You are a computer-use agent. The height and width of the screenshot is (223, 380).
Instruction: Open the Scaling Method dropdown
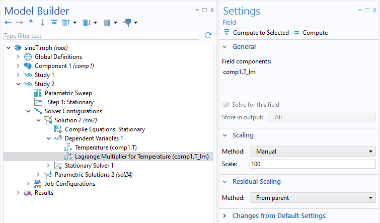(x=313, y=152)
